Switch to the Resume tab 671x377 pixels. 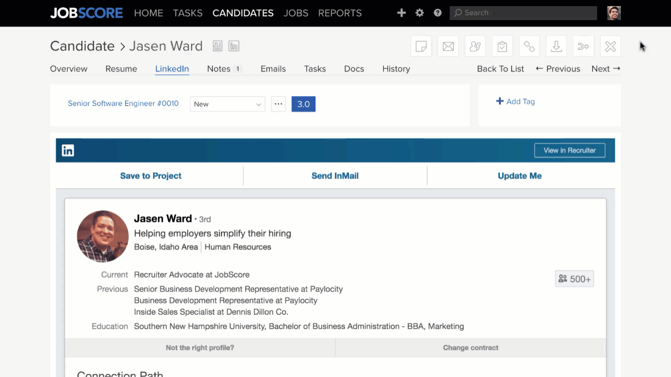coord(121,69)
